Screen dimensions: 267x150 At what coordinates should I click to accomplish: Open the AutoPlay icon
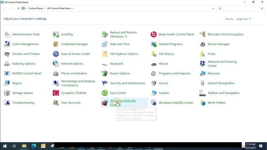coord(55,35)
